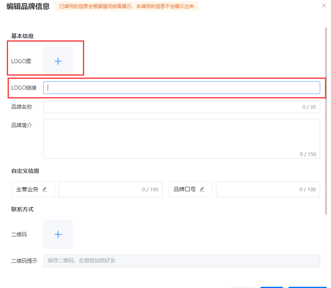This screenshot has height=288, width=331.
Task: Close the 编辑品牌信息 dialog with the X
Action: 324,6
